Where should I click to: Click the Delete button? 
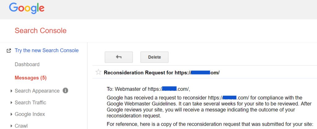click(154, 57)
